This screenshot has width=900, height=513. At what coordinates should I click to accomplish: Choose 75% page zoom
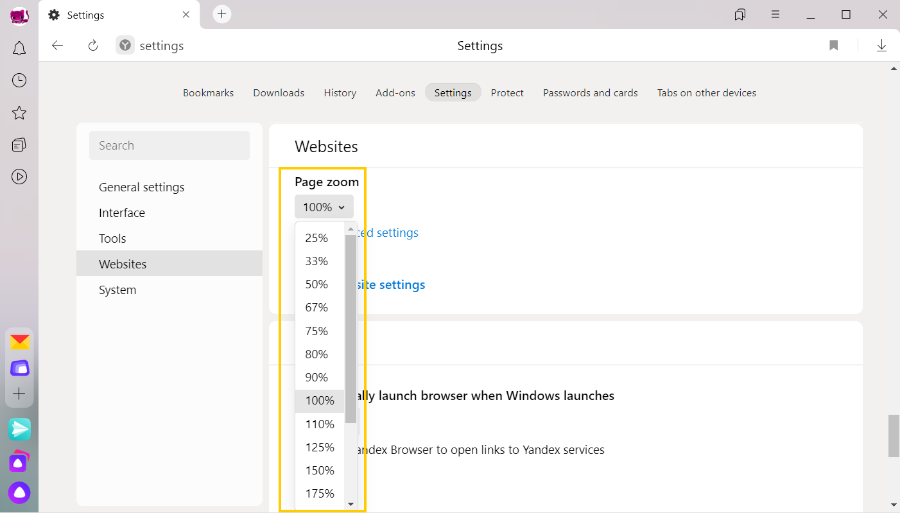[x=320, y=331]
